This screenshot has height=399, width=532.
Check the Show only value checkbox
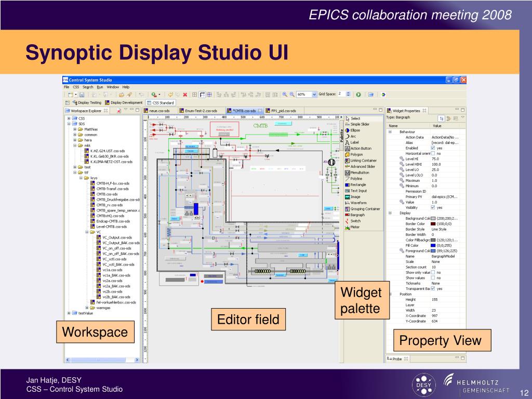pos(433,272)
